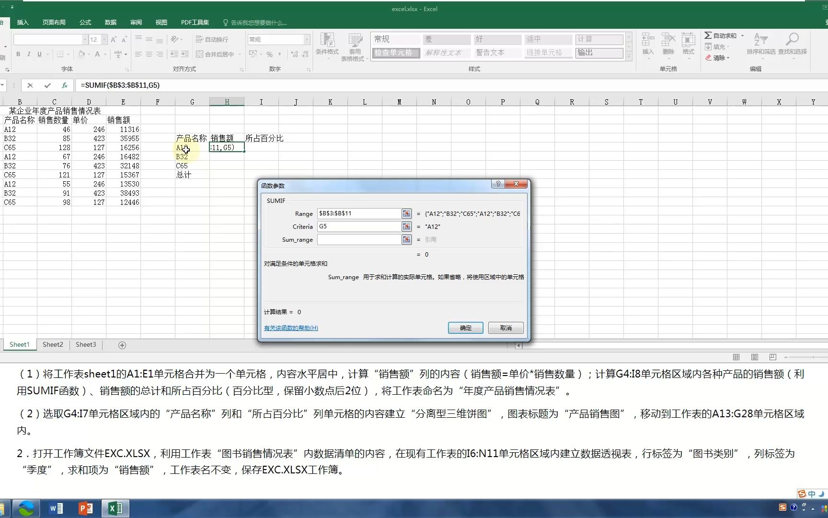Click 合并后居中 merge and center
The width and height of the screenshot is (828, 518).
click(215, 54)
